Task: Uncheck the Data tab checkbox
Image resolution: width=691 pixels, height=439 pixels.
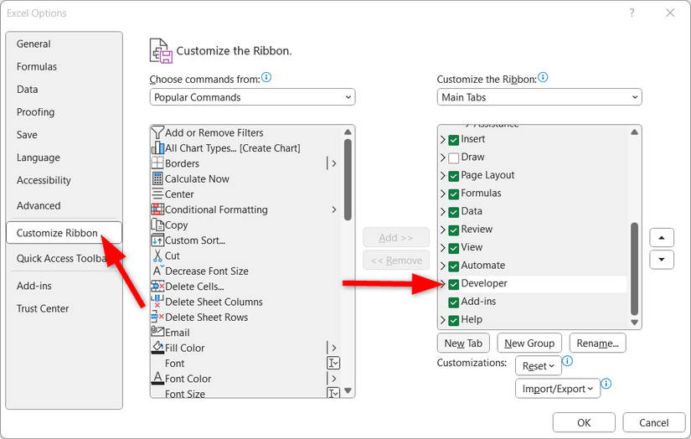Action: pyautogui.click(x=453, y=212)
